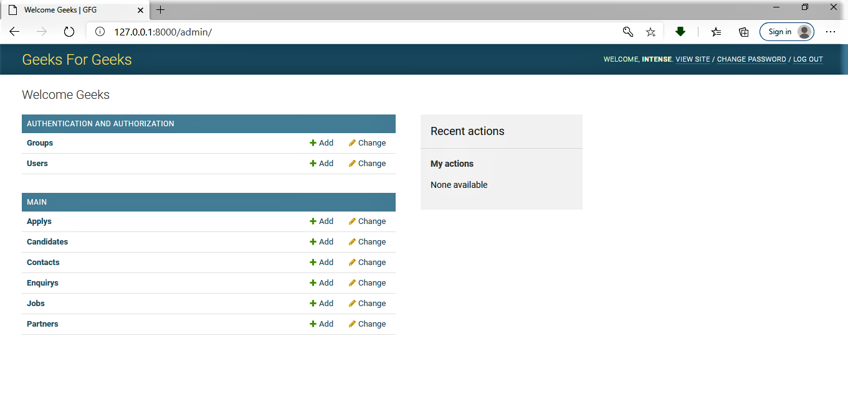Click Change for Groups
This screenshot has width=848, height=410.
tap(368, 143)
